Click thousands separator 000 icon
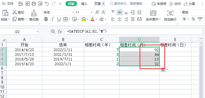This screenshot has width=205, height=98. coord(200,19)
